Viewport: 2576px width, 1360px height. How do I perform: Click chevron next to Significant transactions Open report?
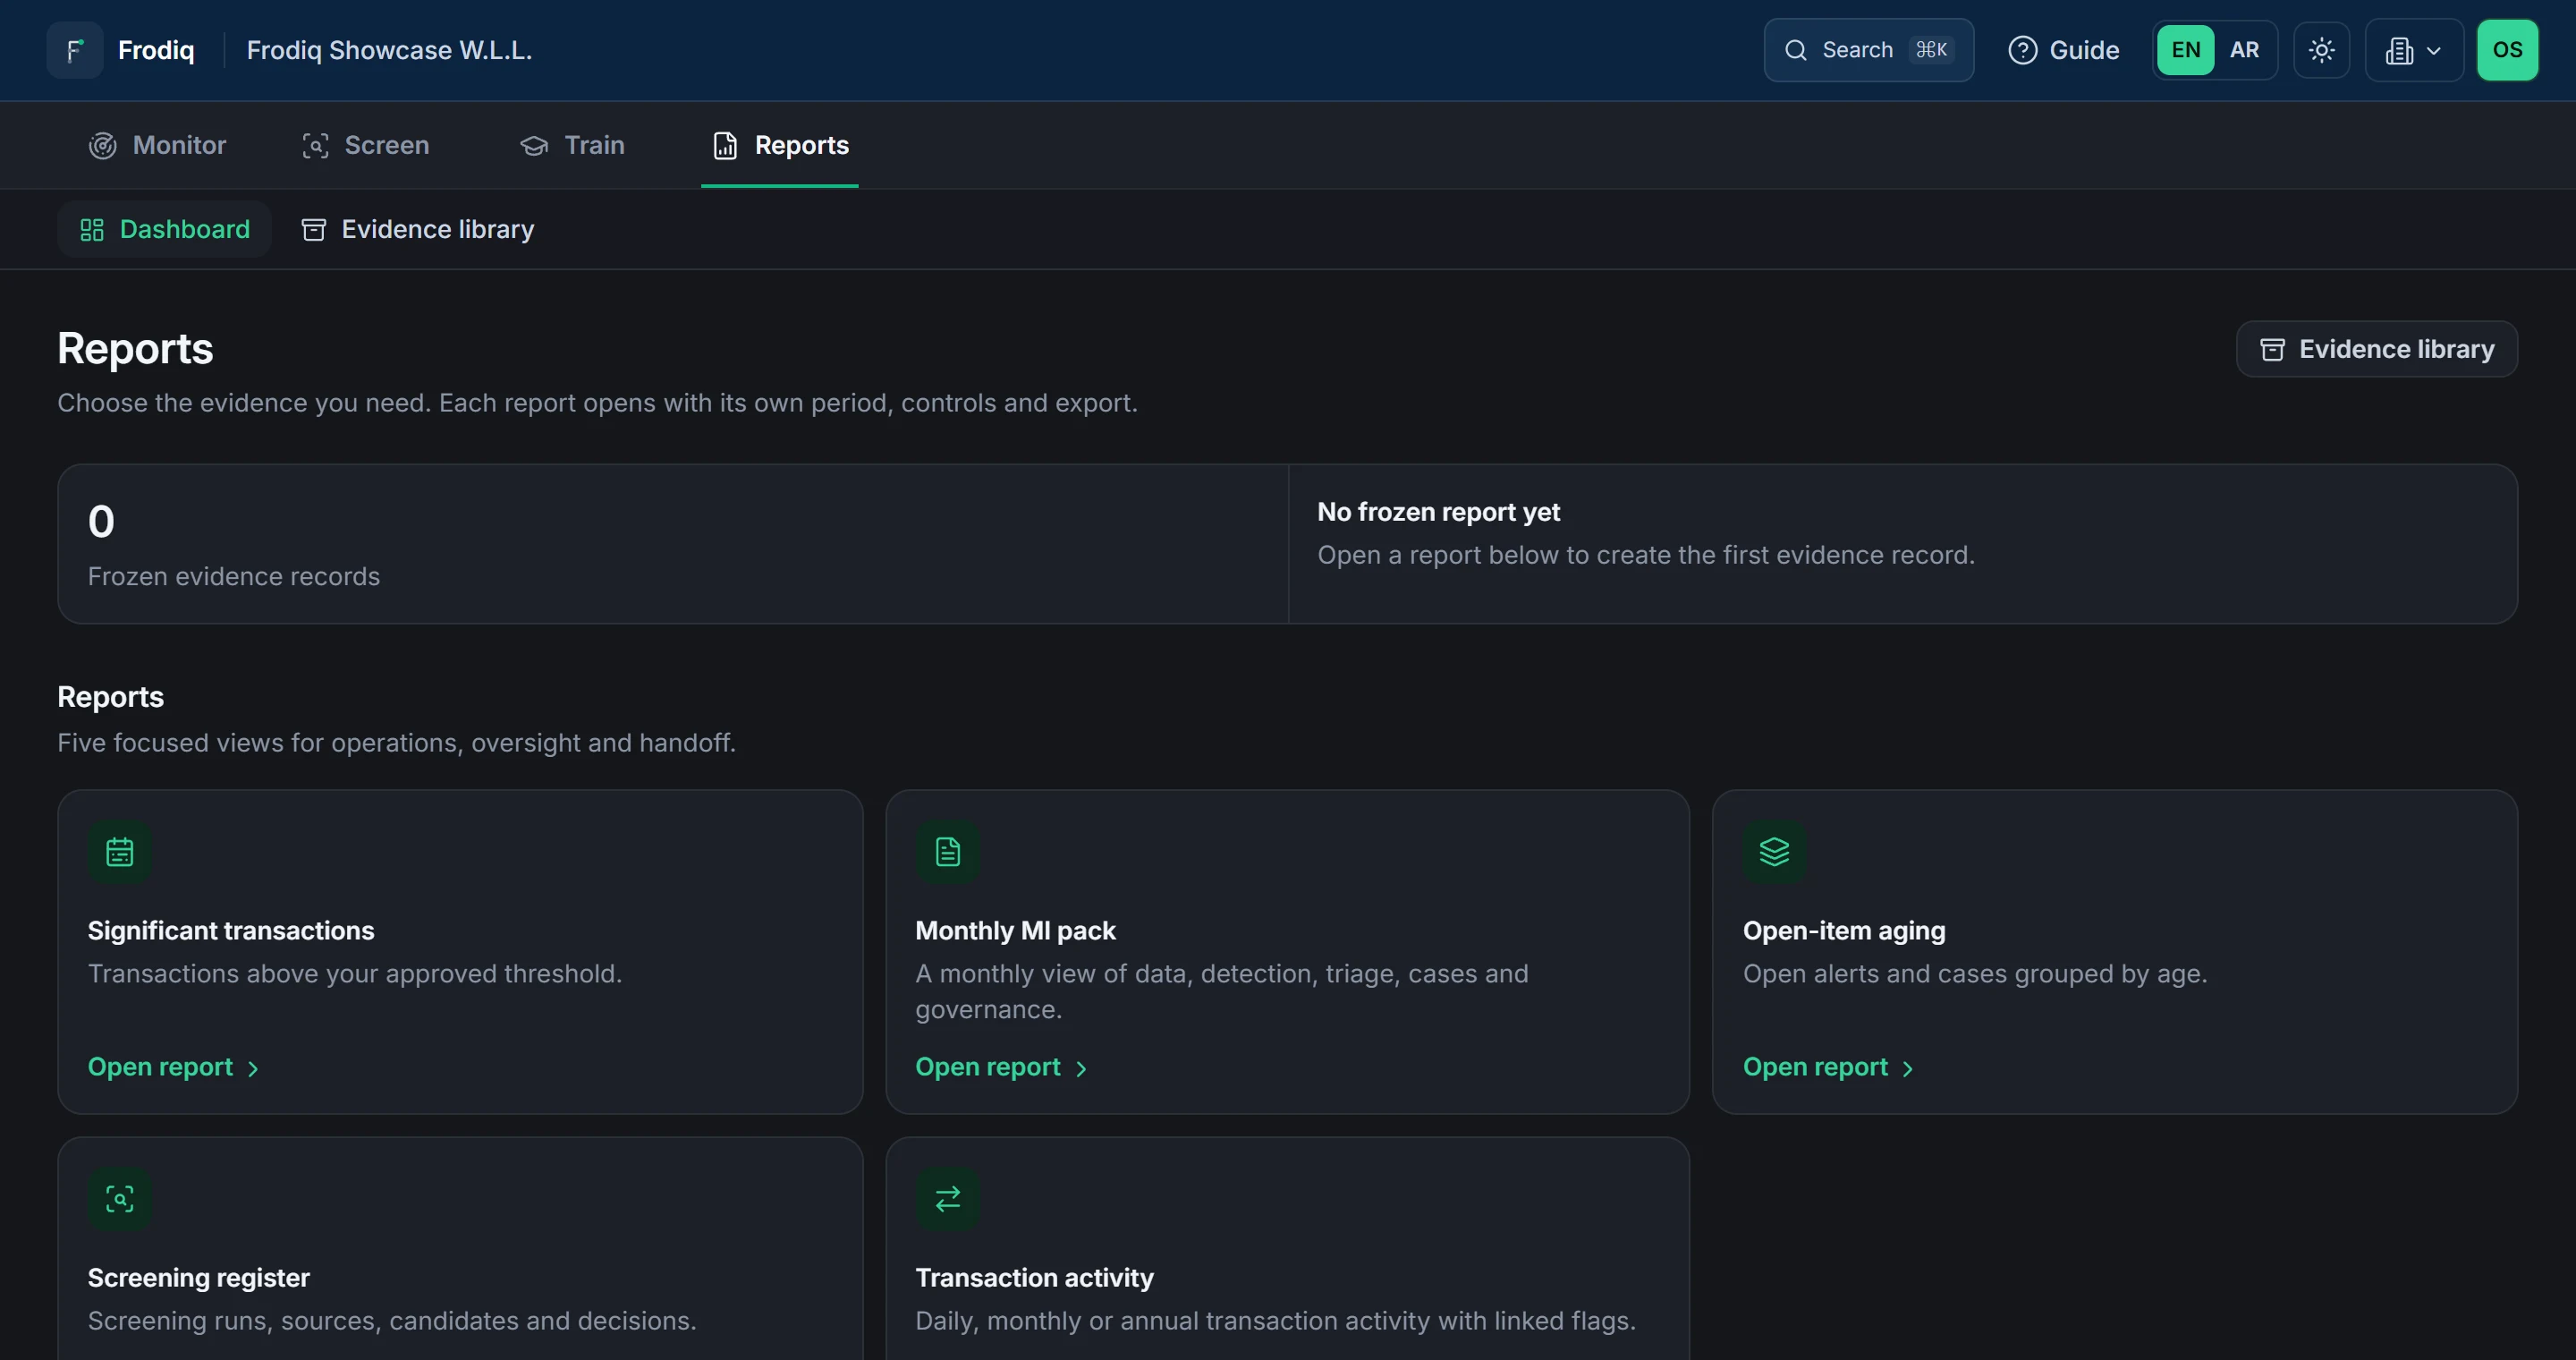[253, 1069]
